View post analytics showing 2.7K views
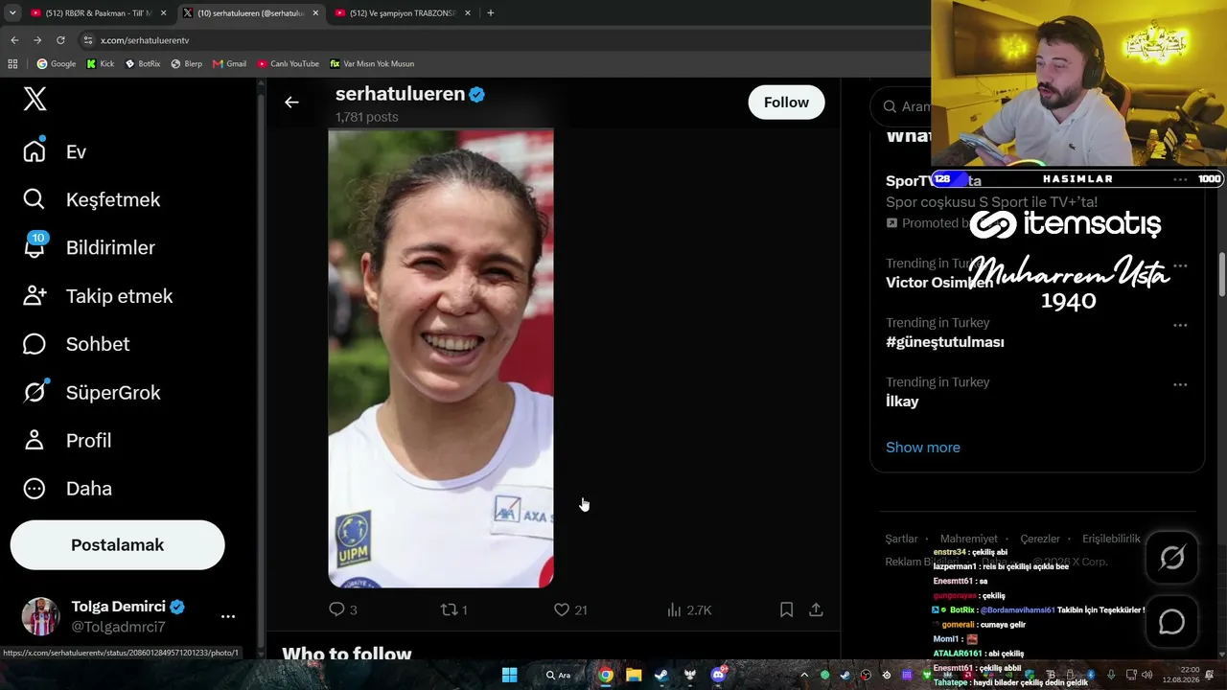 [674, 609]
